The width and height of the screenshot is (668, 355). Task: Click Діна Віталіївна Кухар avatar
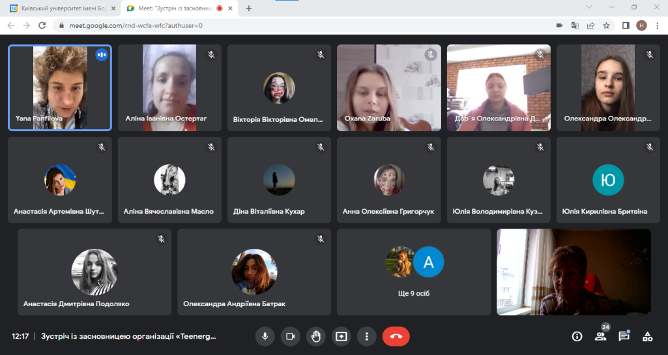point(279,180)
